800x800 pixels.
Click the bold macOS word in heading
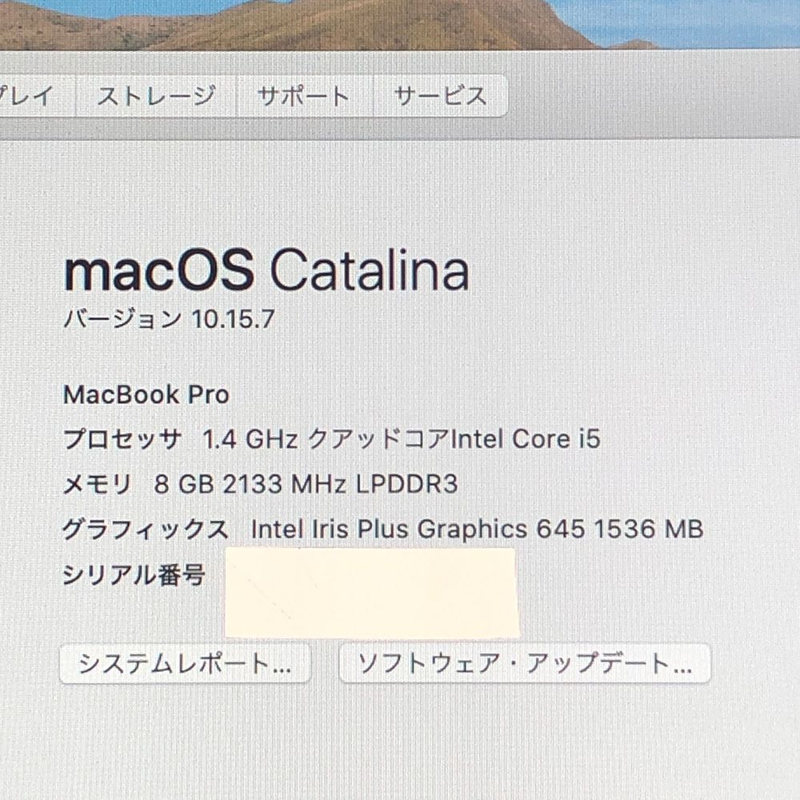158,270
